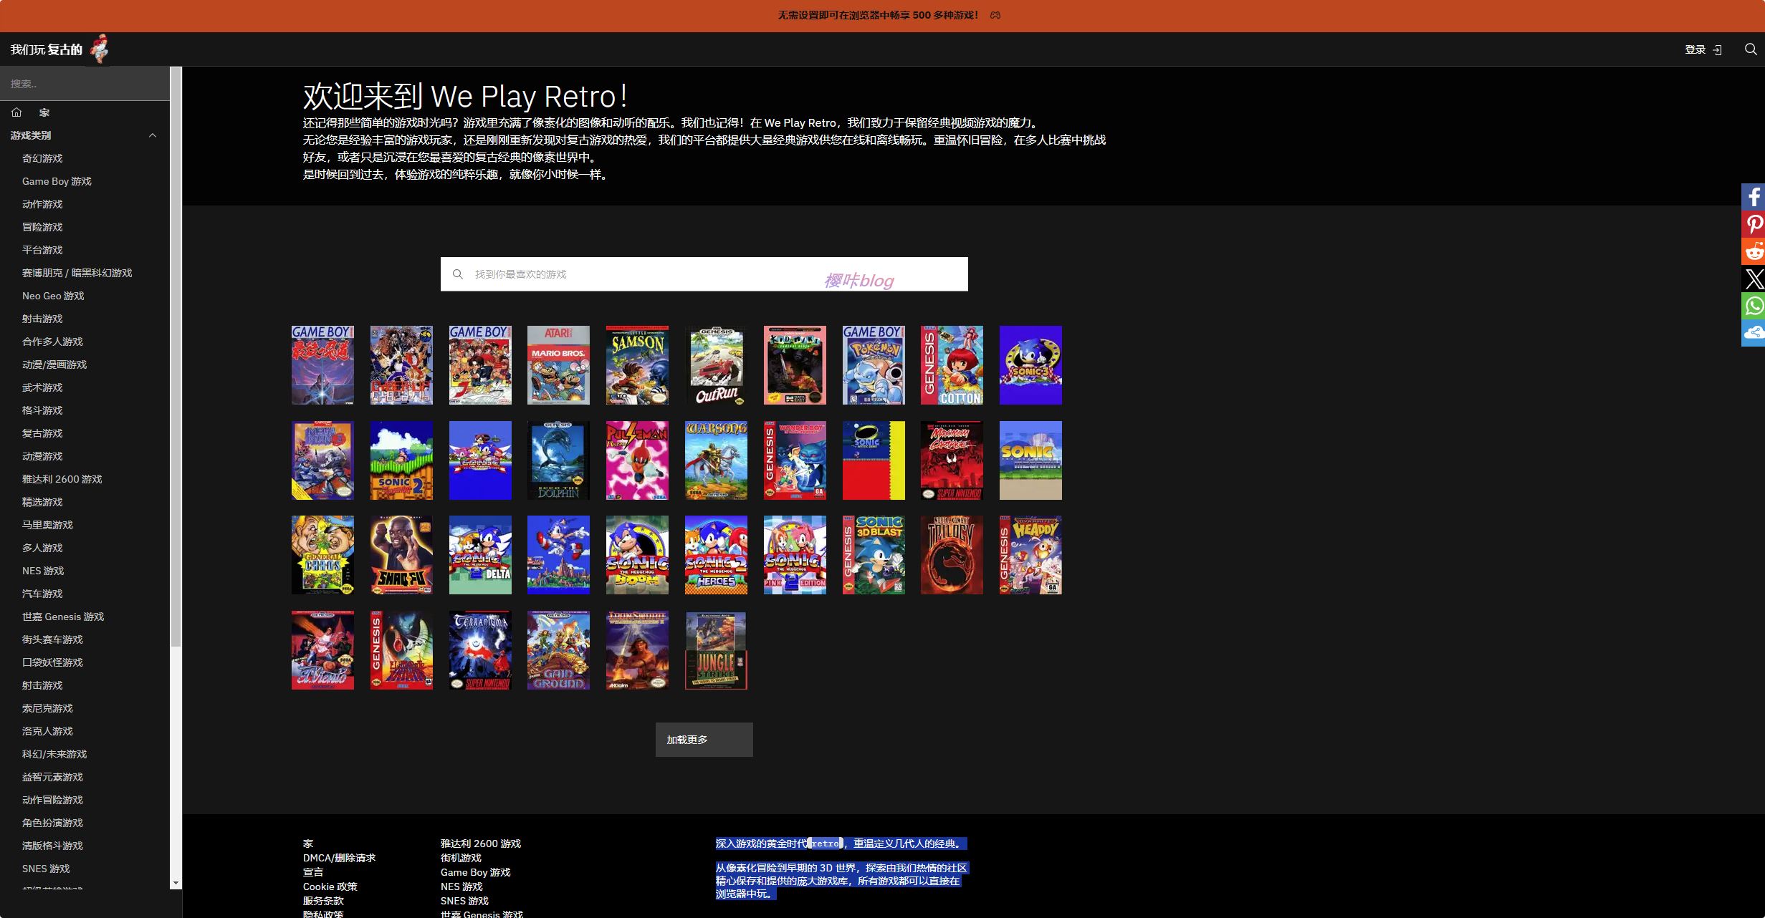Click the magnifier icon inside the game search box
Viewport: 1765px width, 918px height.
(x=458, y=274)
